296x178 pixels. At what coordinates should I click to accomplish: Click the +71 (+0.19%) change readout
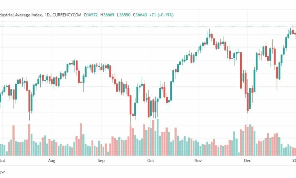pyautogui.click(x=161, y=15)
